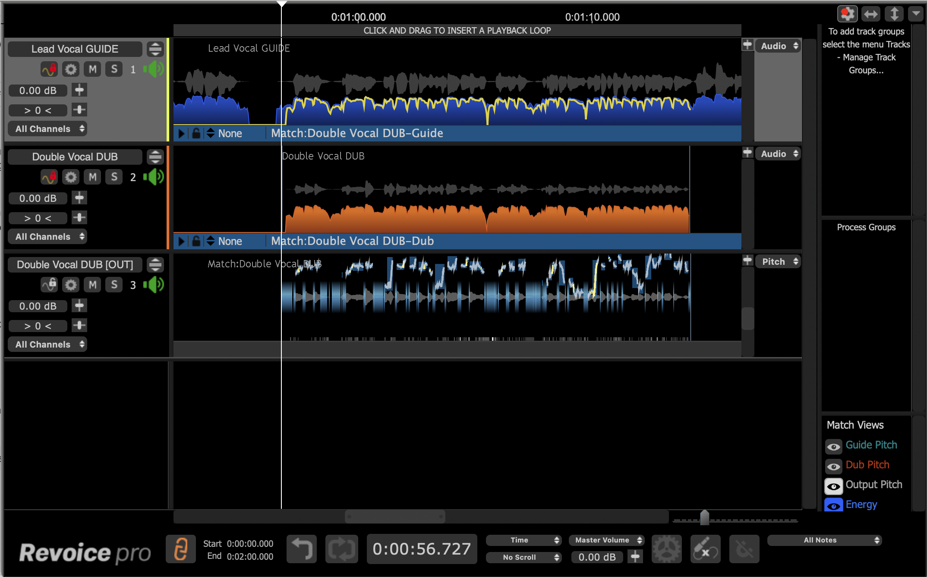Click horizontal zoom arrows icon at top right
The width and height of the screenshot is (927, 577).
click(870, 14)
